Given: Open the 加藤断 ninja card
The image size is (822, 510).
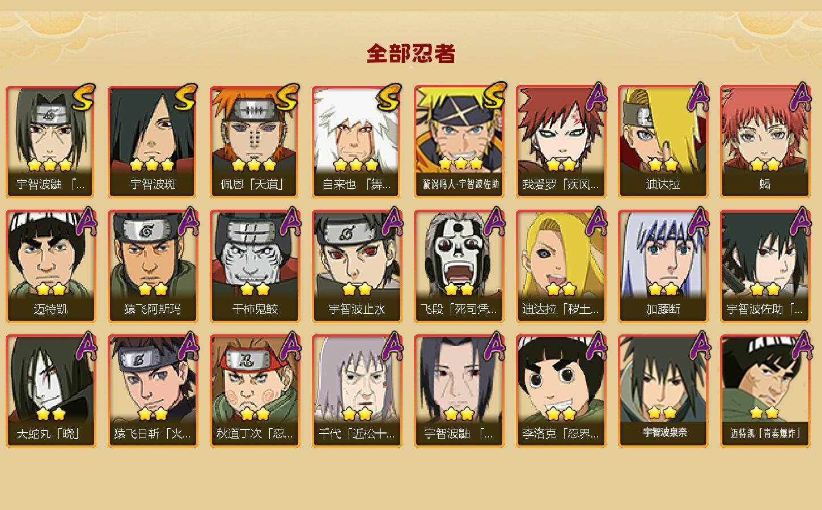Looking at the screenshot, I should coord(663,266).
